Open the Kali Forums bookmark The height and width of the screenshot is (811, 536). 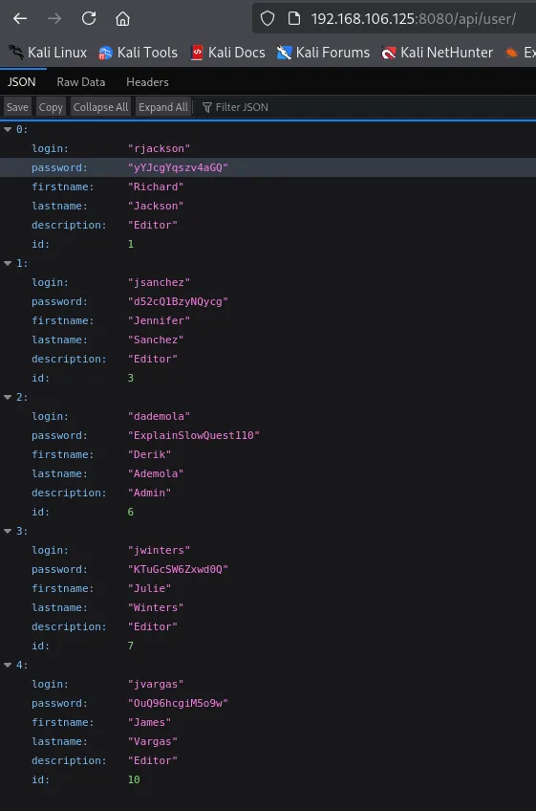coord(323,53)
